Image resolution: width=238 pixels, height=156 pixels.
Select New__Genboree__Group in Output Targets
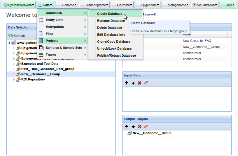(x=152, y=133)
